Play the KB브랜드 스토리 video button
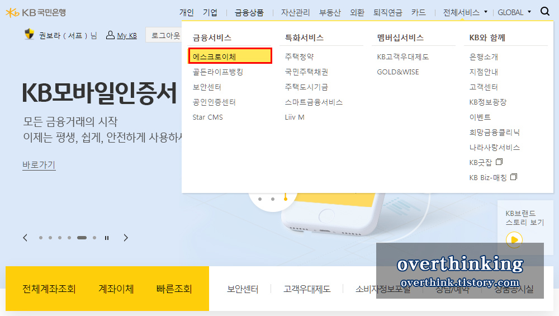The image size is (559, 316). (x=514, y=240)
